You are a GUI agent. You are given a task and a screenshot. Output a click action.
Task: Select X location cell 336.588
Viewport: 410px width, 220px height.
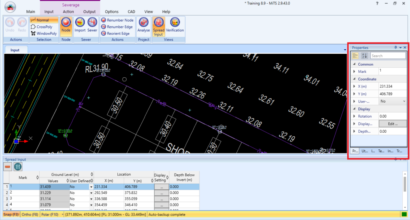(x=109, y=199)
